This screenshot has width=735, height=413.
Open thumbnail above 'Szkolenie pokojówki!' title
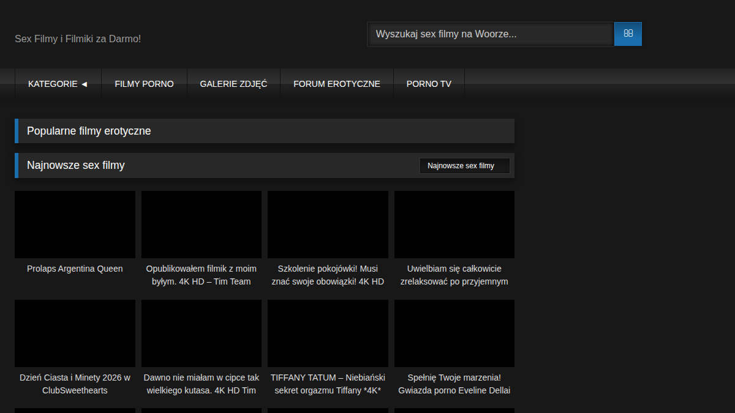pyautogui.click(x=328, y=225)
